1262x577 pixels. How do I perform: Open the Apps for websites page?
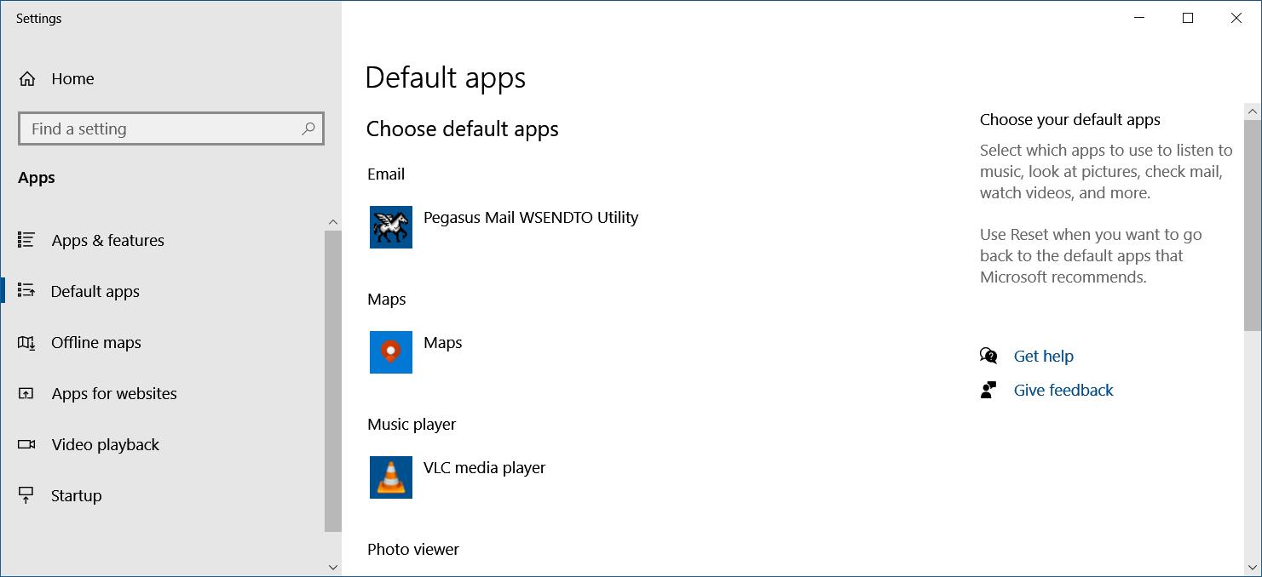pos(114,394)
